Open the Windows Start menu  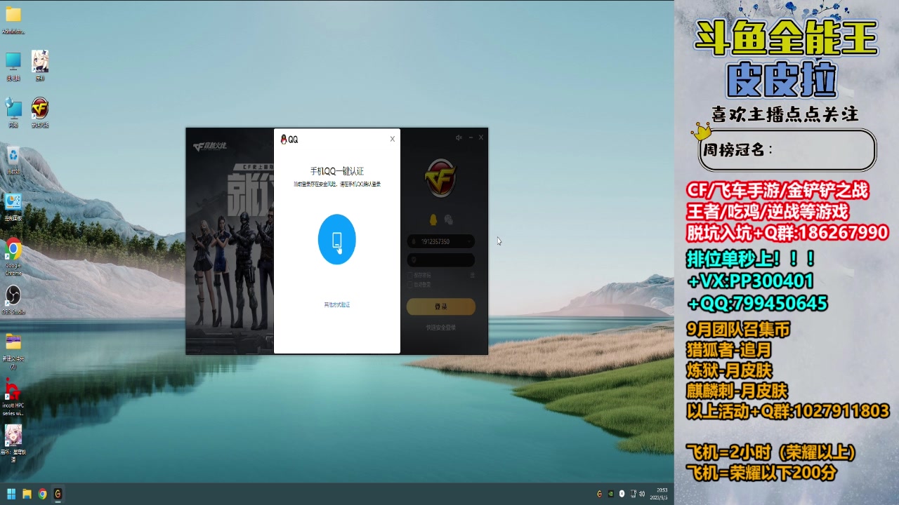[11, 494]
